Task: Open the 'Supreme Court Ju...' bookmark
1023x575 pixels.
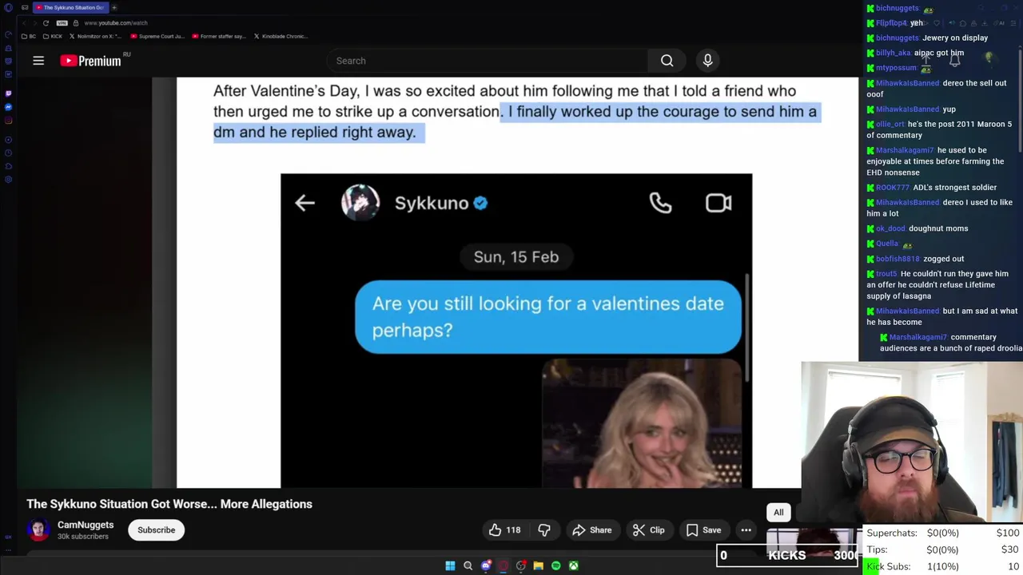Action: tap(157, 36)
